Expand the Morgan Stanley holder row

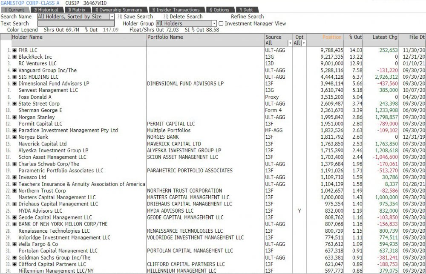[15, 117]
